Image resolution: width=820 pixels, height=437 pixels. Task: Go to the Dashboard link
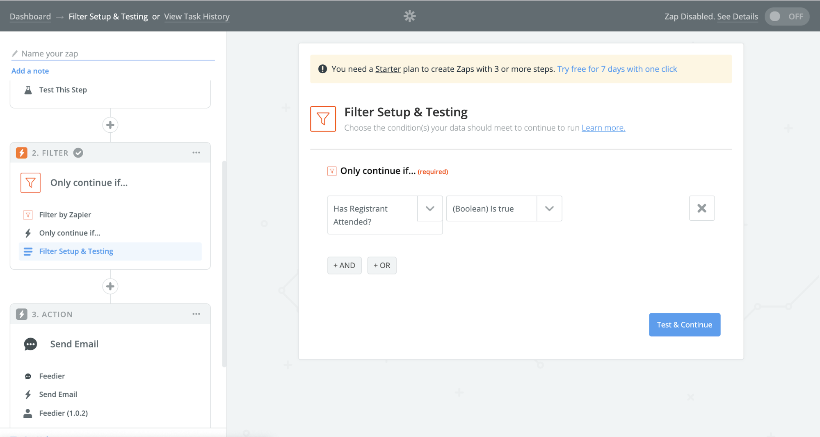point(30,16)
